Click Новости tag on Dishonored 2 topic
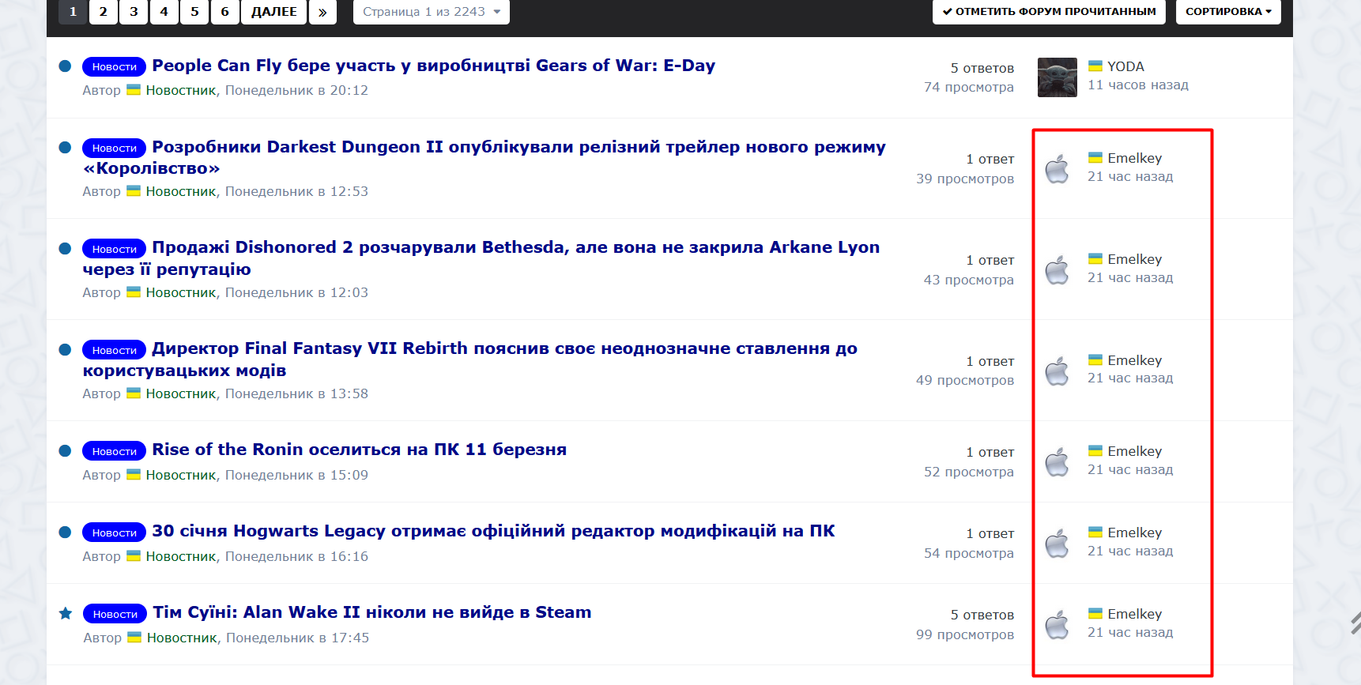This screenshot has width=1361, height=685. pos(115,250)
